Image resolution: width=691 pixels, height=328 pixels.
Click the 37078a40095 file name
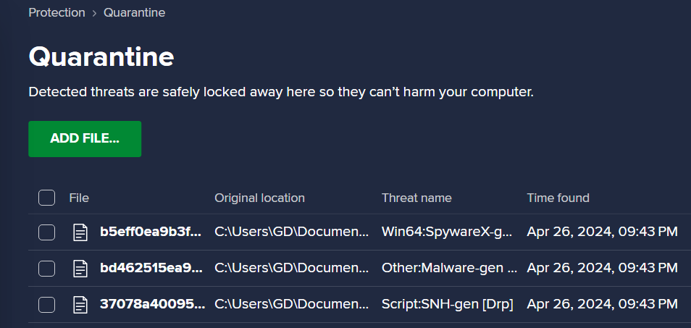click(152, 304)
